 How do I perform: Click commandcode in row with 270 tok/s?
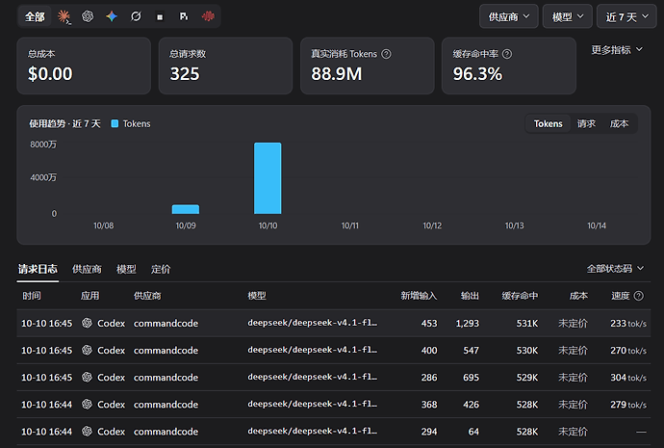click(166, 351)
